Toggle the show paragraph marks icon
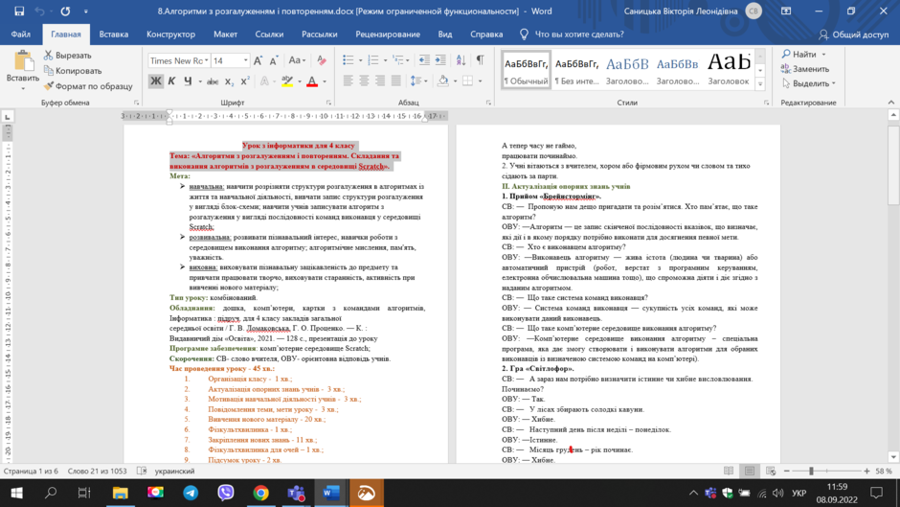 tap(480, 59)
